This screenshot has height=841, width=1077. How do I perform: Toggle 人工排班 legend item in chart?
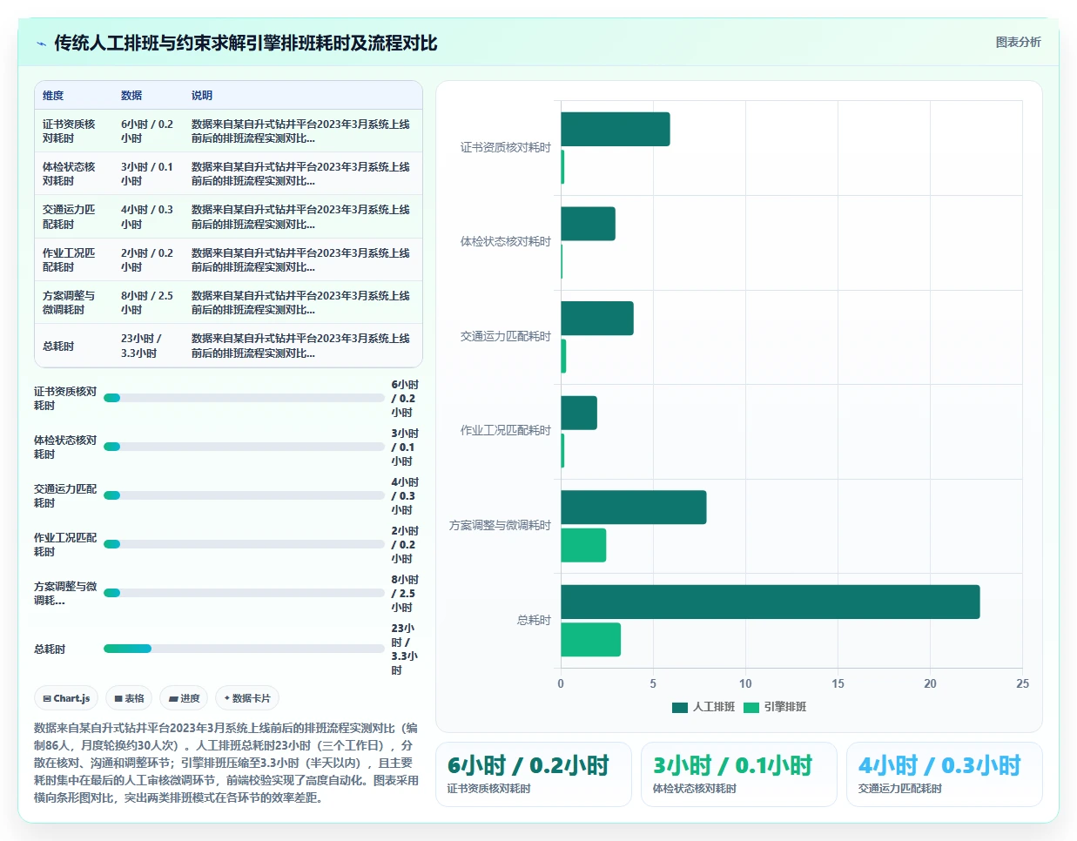click(703, 707)
